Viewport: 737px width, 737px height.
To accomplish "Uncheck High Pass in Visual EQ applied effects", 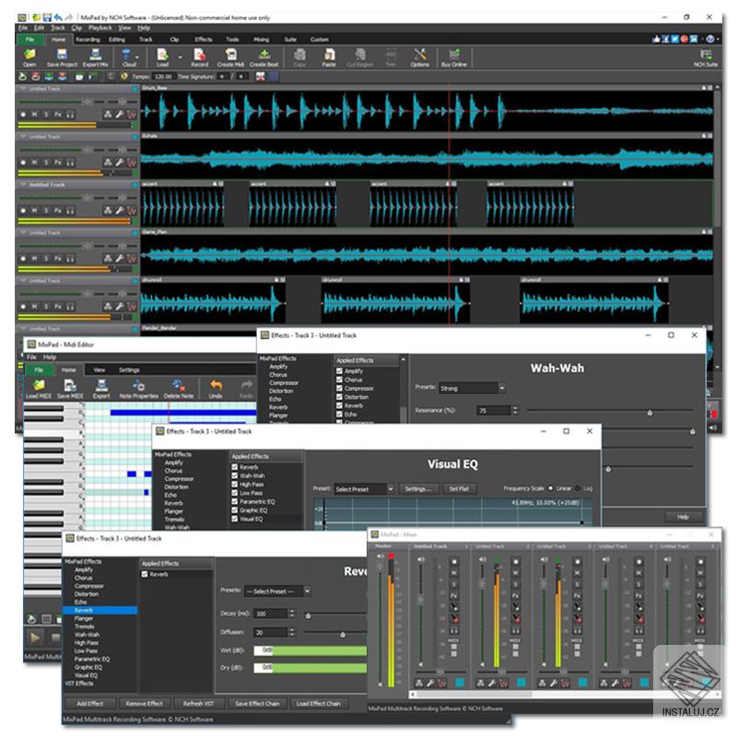I will coord(234,485).
